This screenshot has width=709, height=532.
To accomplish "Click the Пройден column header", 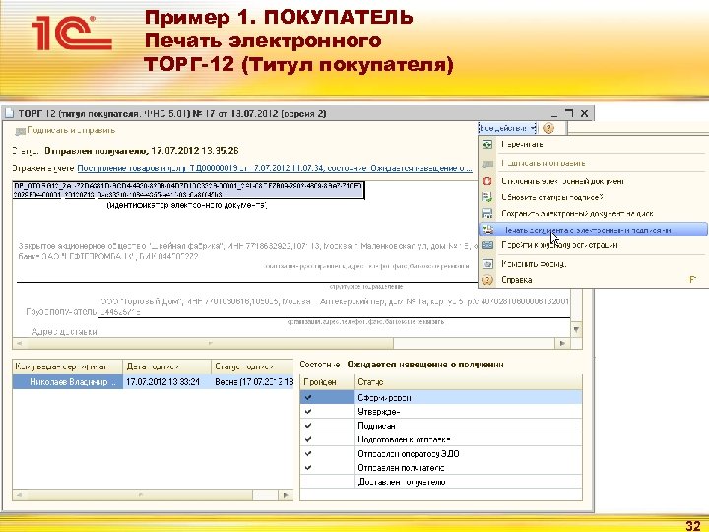I will coord(327,382).
